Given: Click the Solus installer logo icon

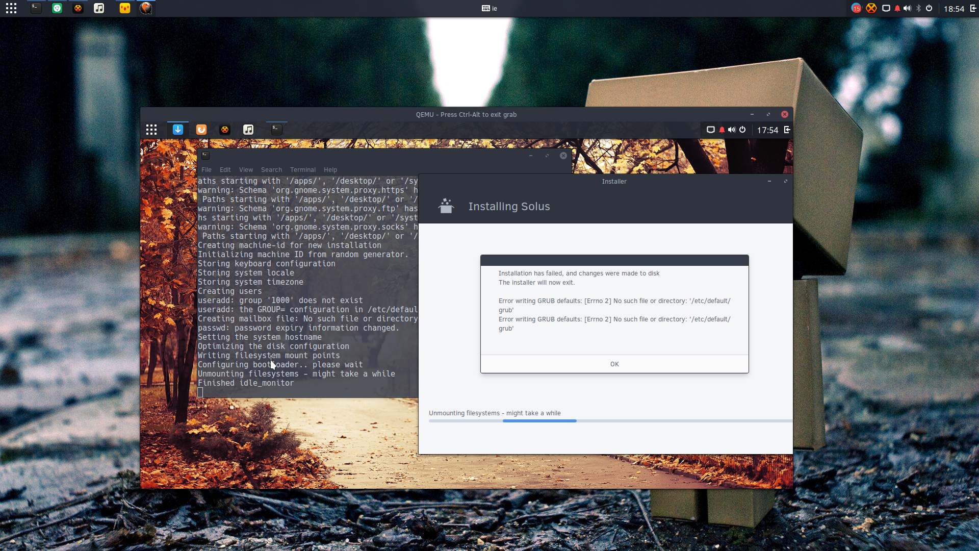Looking at the screenshot, I should pyautogui.click(x=446, y=206).
